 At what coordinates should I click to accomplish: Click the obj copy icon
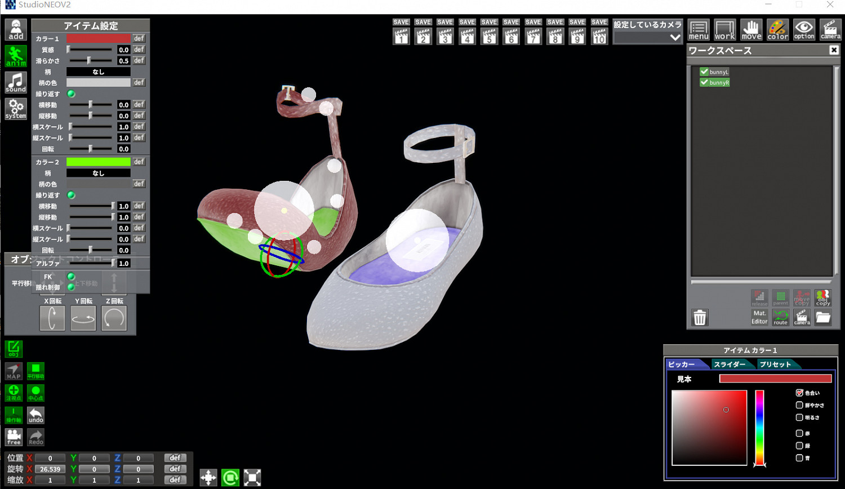tap(823, 297)
